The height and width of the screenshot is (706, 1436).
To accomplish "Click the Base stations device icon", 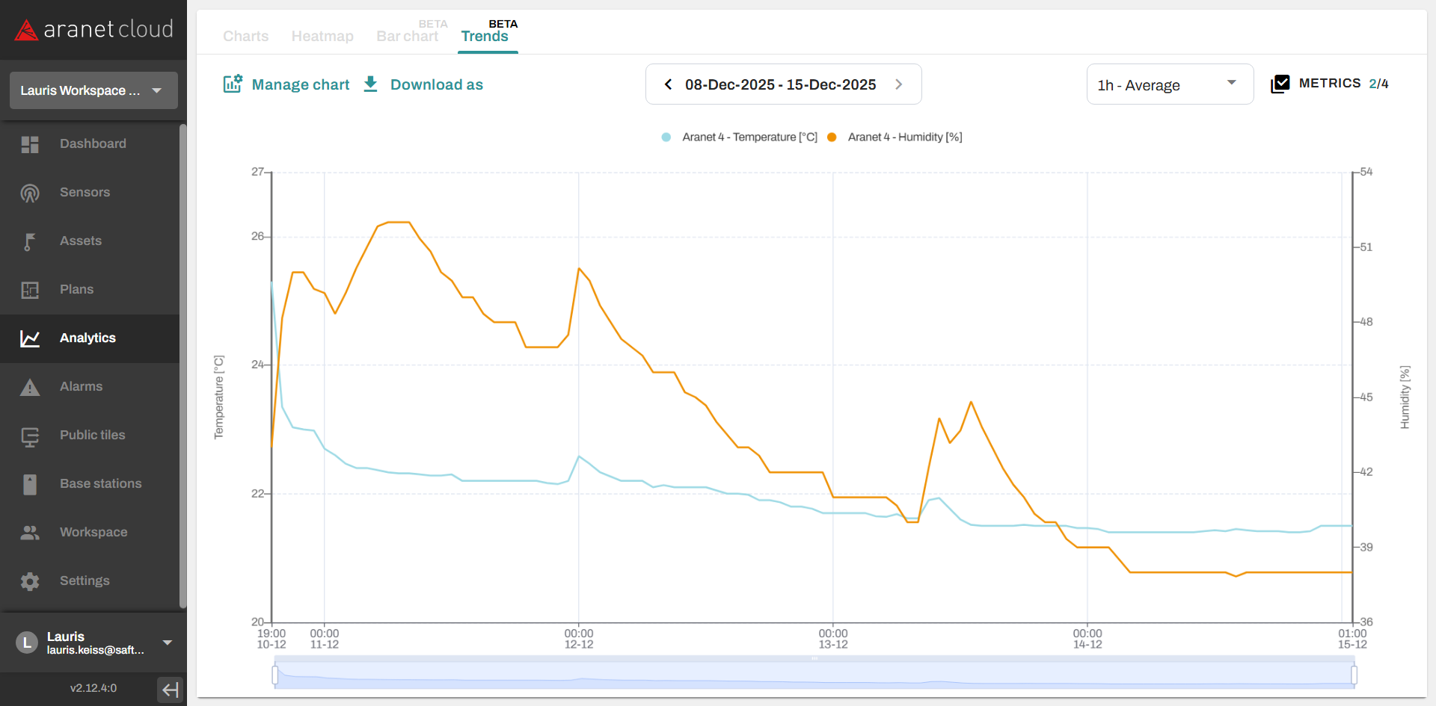I will pos(30,484).
